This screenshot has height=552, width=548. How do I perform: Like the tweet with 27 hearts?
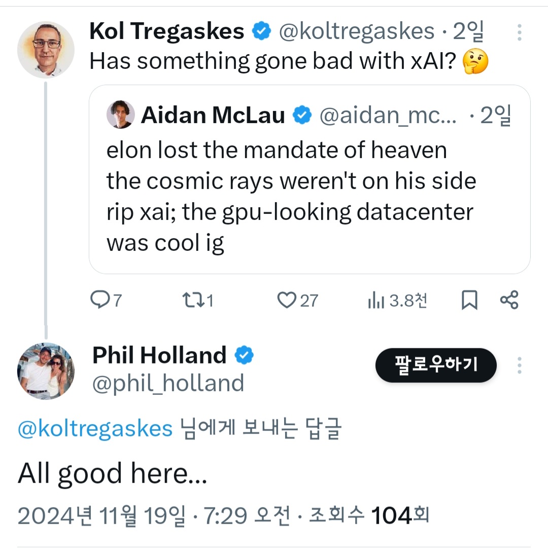[286, 300]
